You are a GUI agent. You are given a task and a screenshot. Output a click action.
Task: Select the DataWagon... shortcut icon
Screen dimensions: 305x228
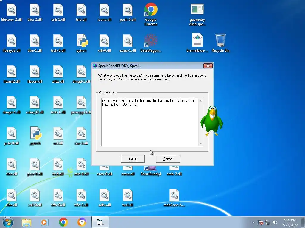(151, 43)
